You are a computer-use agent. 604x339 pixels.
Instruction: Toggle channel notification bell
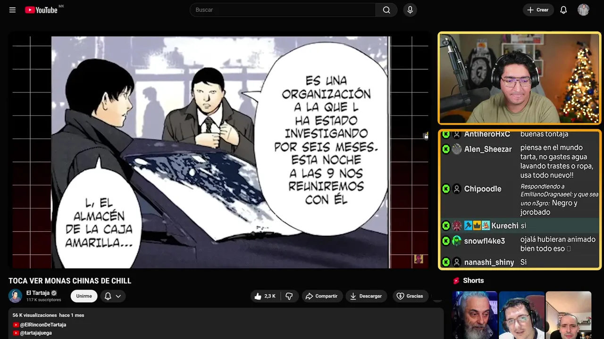point(108,296)
